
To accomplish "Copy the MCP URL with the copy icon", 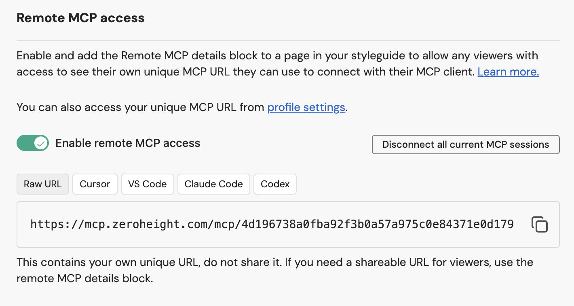I will [539, 224].
